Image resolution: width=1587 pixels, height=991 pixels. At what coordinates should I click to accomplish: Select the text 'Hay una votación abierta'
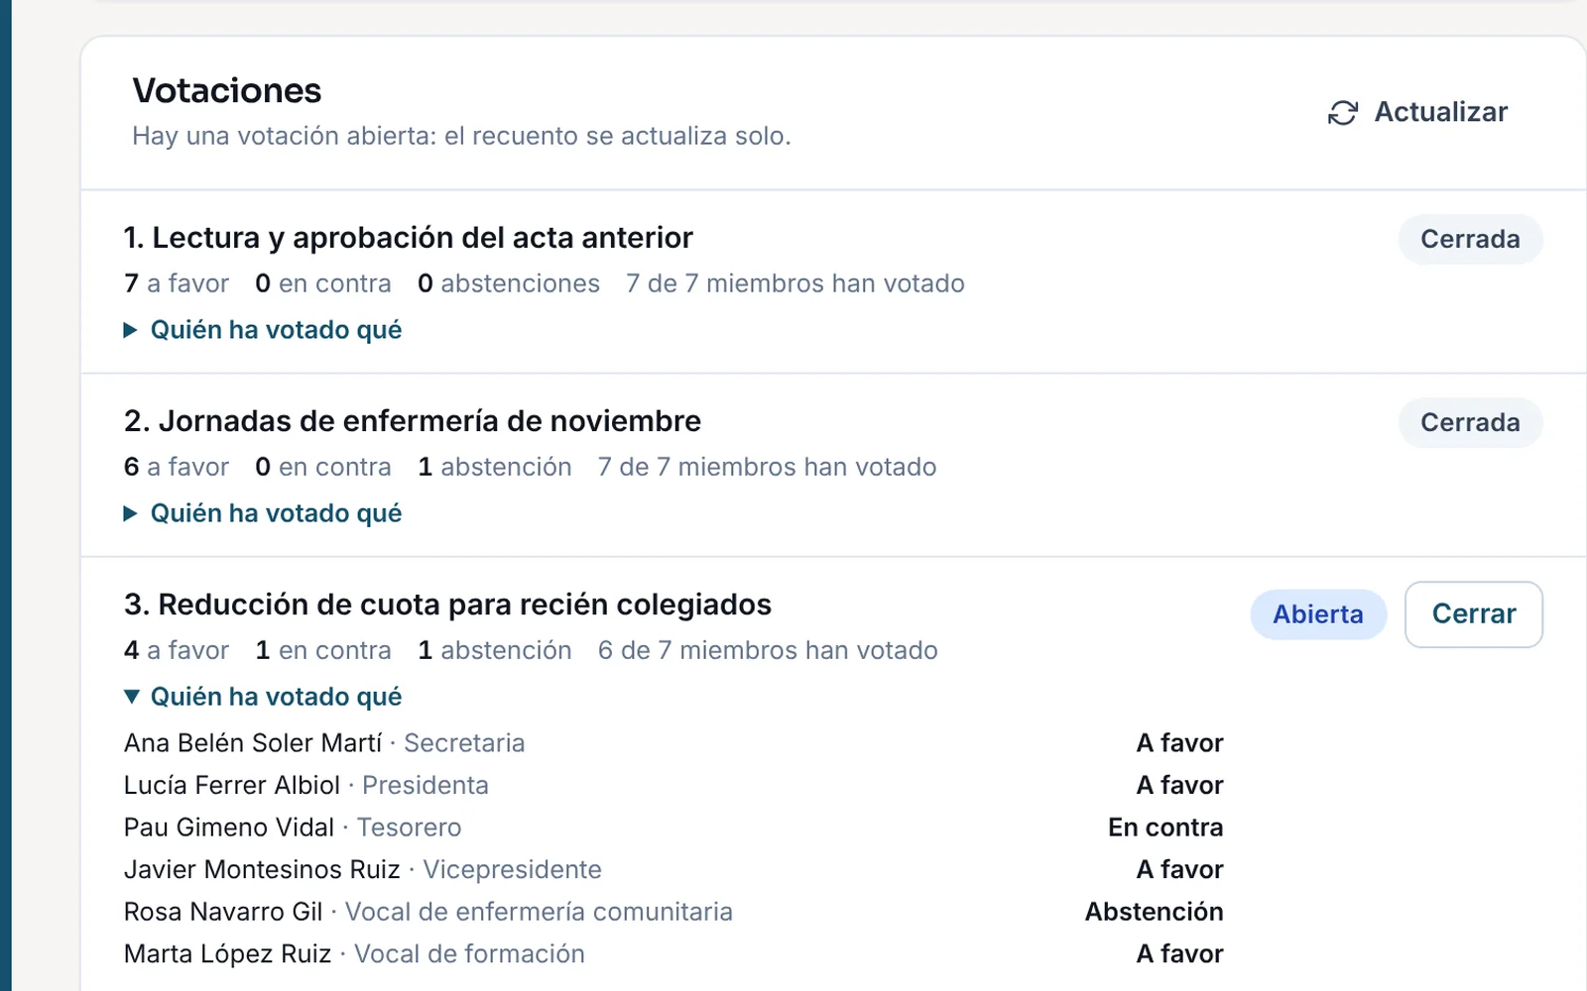coord(284,136)
